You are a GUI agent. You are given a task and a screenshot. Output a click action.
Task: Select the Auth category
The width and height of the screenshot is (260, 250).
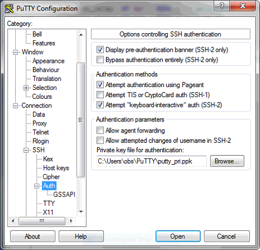coord(49,186)
